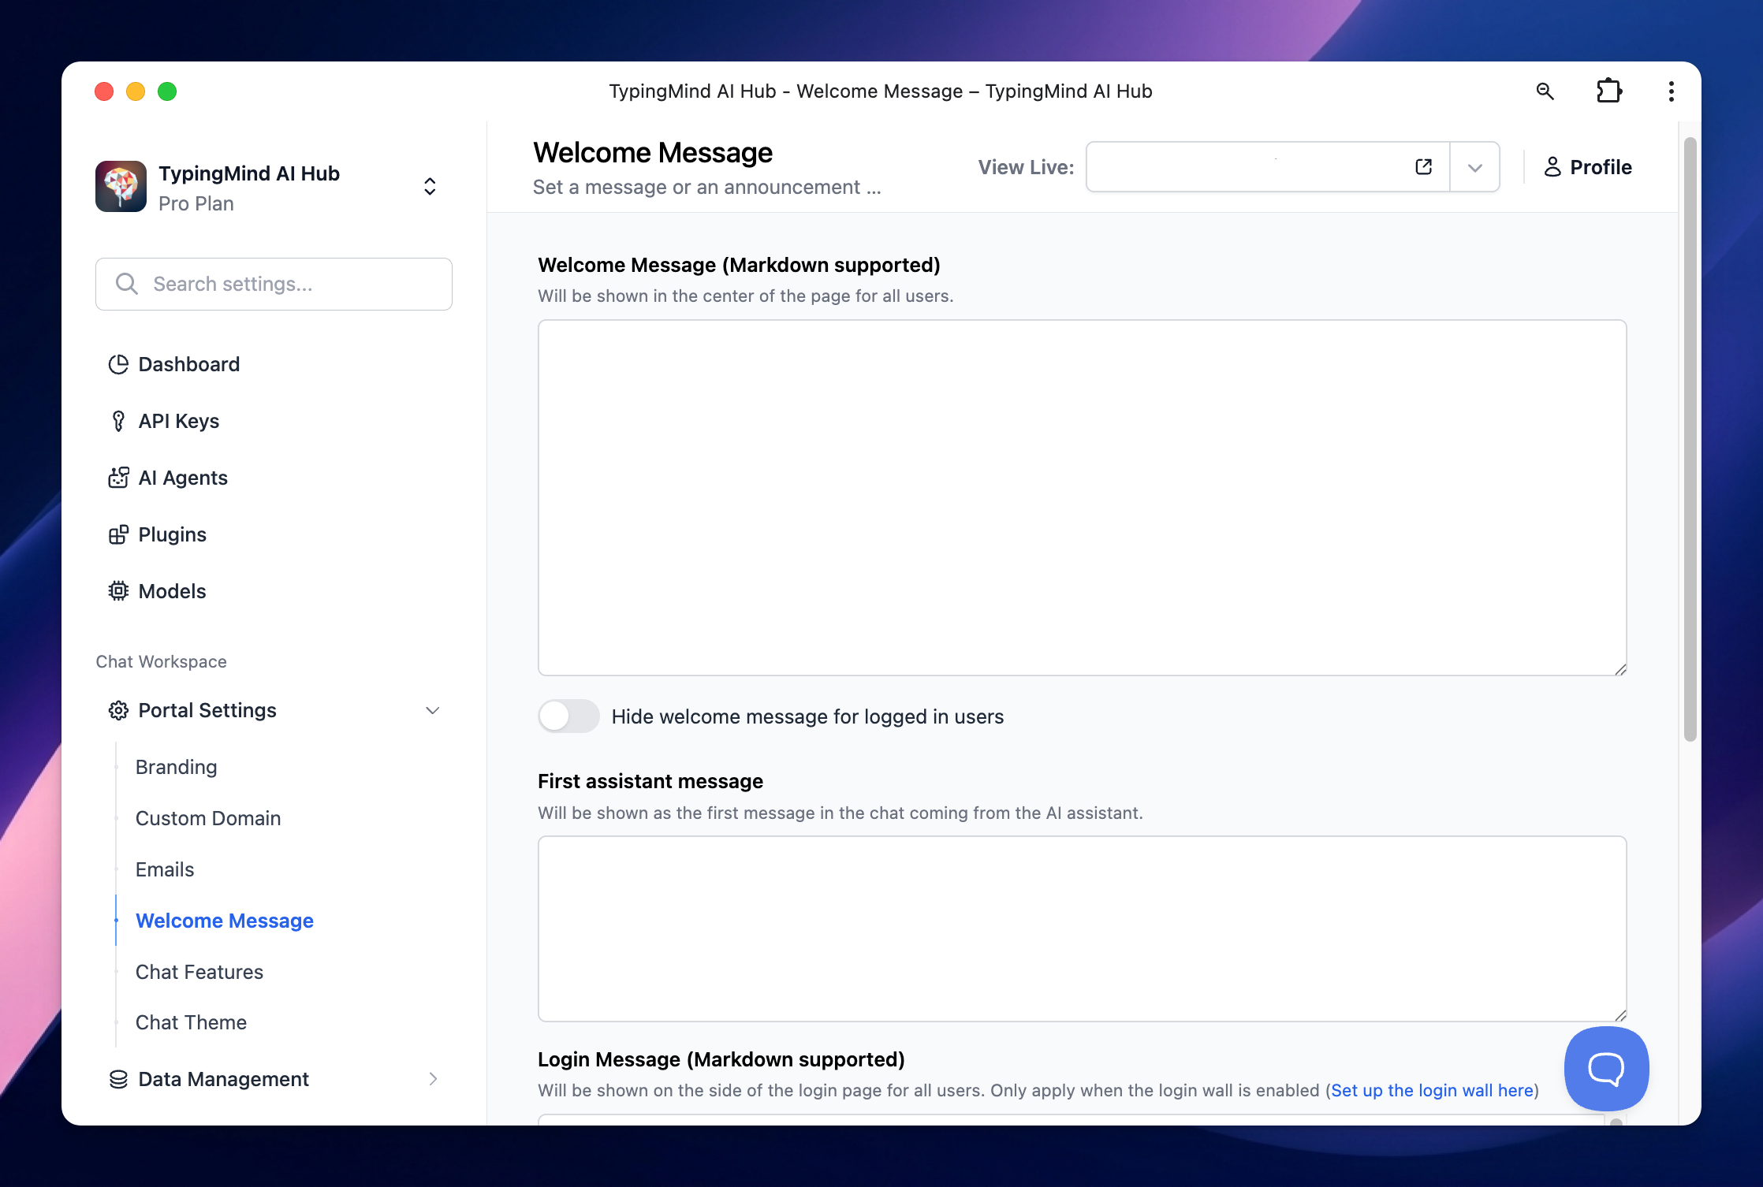Select Welcome Message in the sidebar
Viewport: 1763px width, 1187px height.
pos(225,921)
